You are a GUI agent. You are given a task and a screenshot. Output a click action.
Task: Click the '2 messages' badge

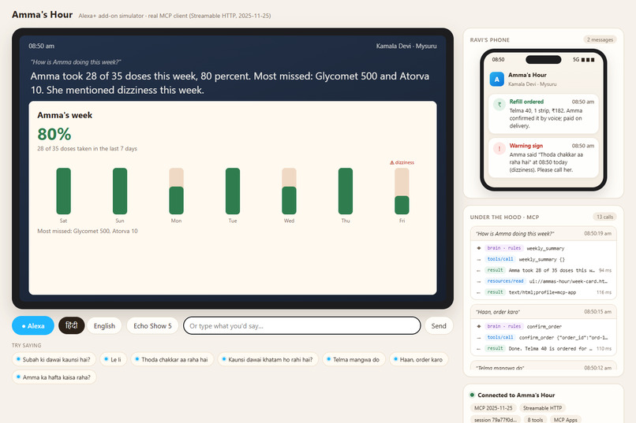tap(600, 39)
